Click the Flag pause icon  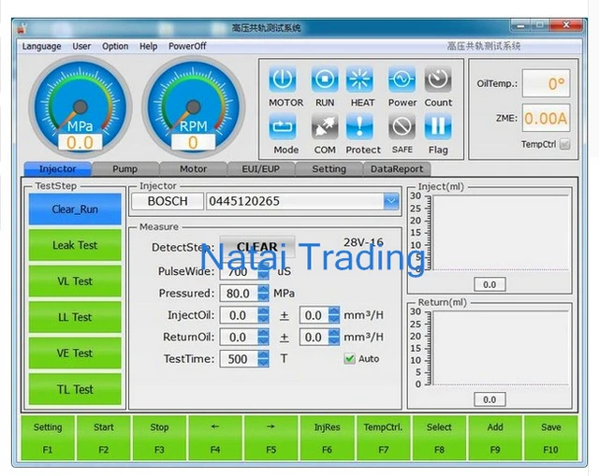(438, 127)
